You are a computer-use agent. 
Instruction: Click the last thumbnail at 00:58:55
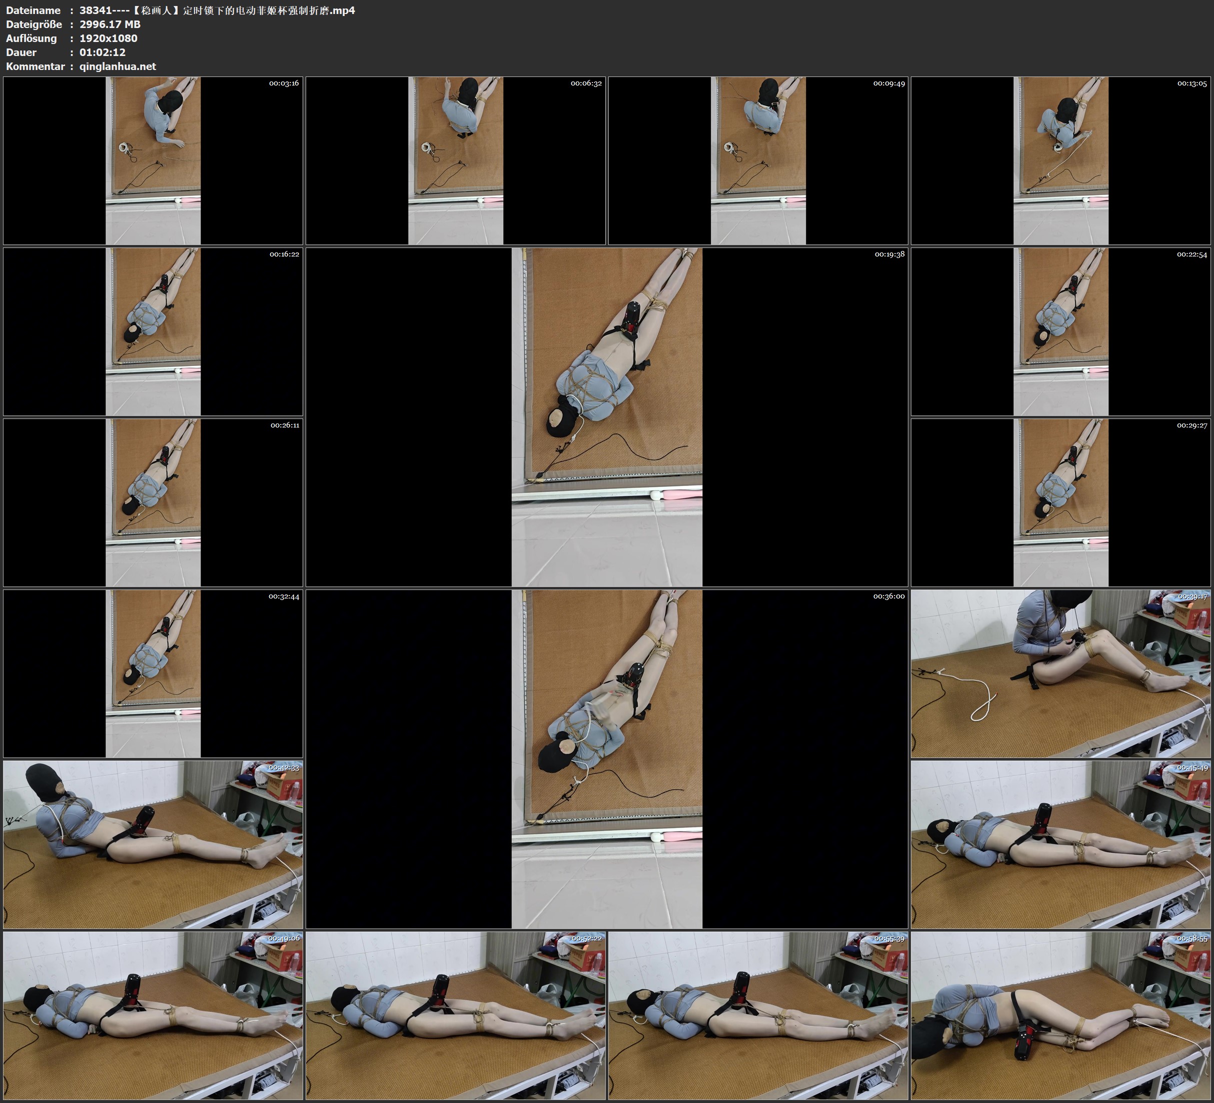tap(1060, 1015)
